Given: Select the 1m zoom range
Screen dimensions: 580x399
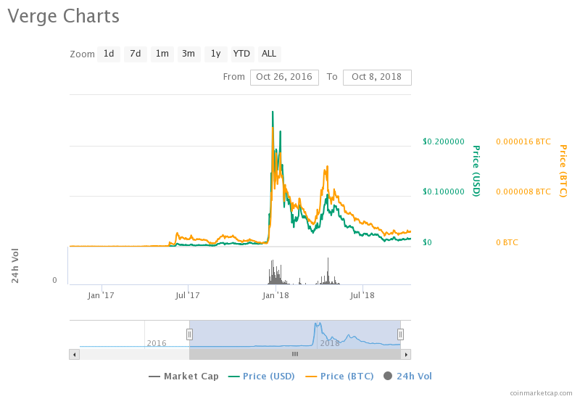Looking at the screenshot, I should tap(162, 54).
